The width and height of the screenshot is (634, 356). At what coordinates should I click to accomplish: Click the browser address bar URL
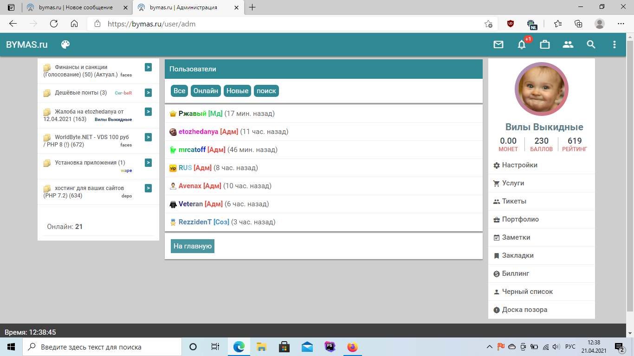278,24
